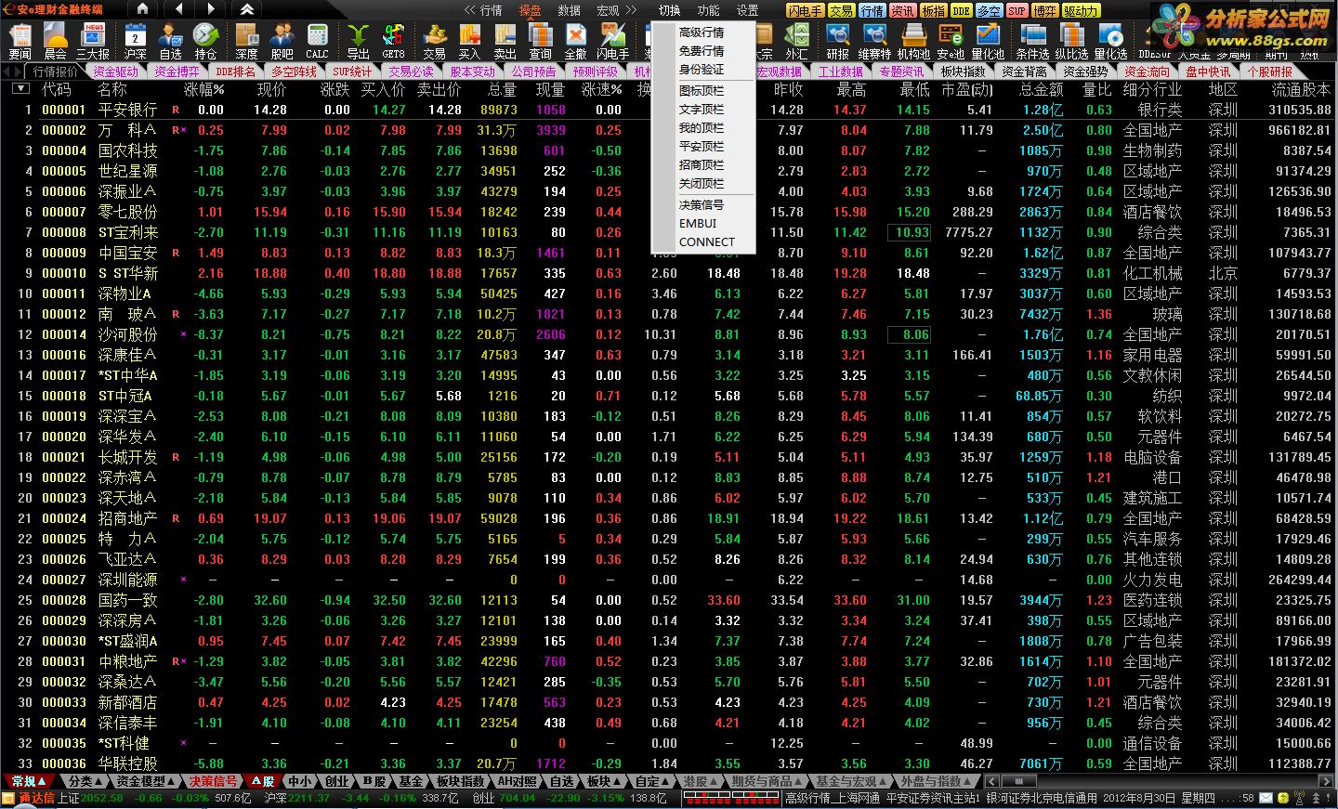Image resolution: width=1338 pixels, height=809 pixels.
Task: Select 免费行情 in the dropdown menu
Action: (702, 51)
